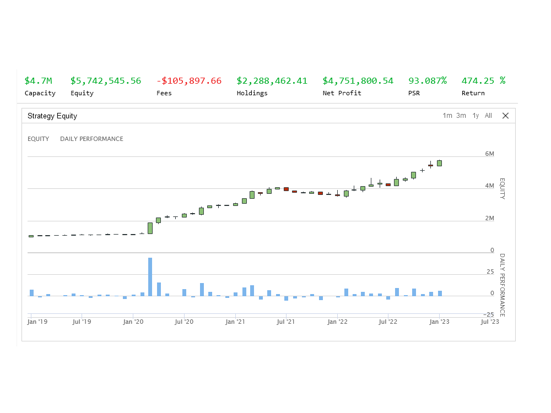Viewport: 551px width, 413px height.
Task: Close the Strategy Equity panel
Action: (505, 116)
